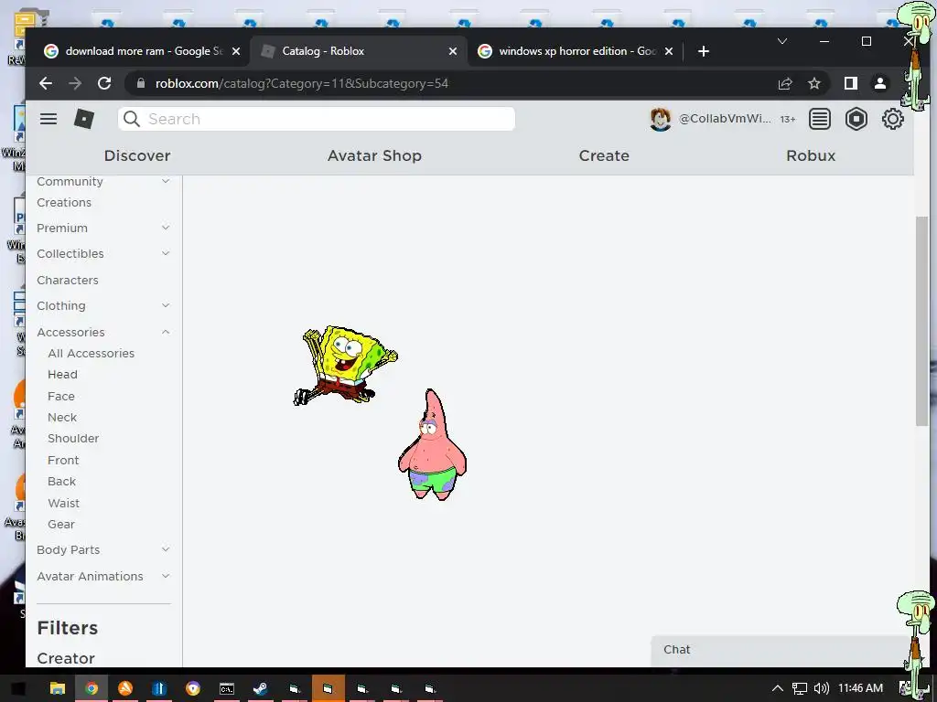
Task: Click the share page icon in address bar
Action: [784, 83]
